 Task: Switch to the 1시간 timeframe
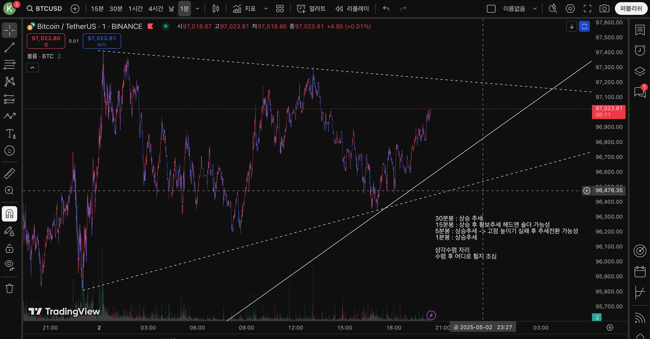(x=135, y=8)
